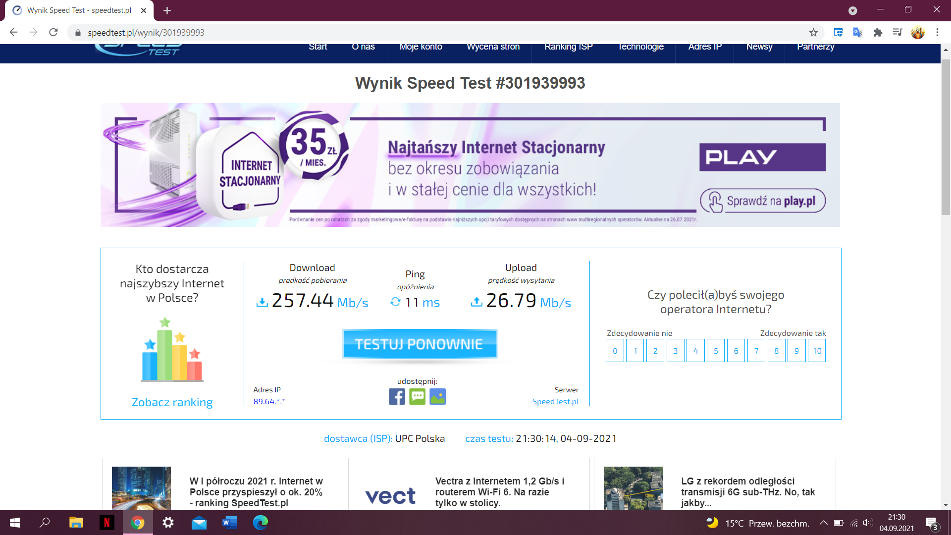Screen dimensions: 951x535
Task: Open Windows Settings gear in taskbar
Action: coord(168,523)
